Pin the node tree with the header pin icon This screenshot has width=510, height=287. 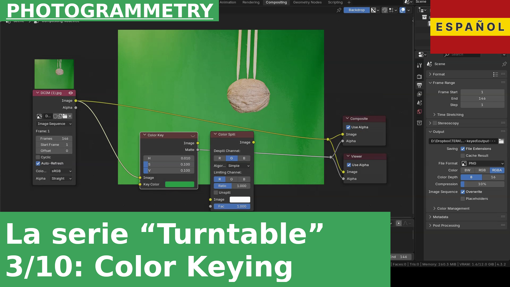pos(339,10)
